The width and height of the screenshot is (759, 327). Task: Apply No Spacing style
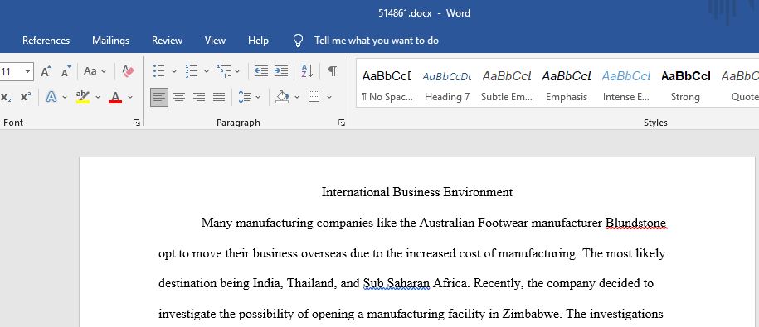coord(387,85)
